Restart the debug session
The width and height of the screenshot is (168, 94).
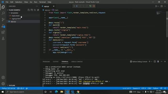(90, 6)
